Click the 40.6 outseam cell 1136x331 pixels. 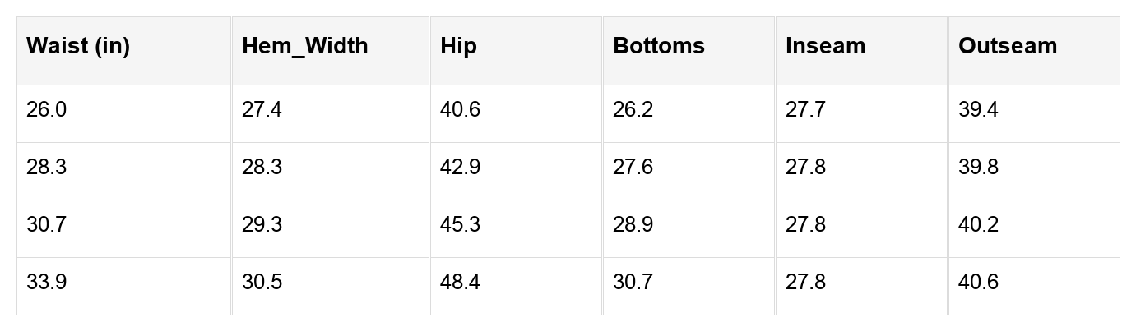pos(978,283)
